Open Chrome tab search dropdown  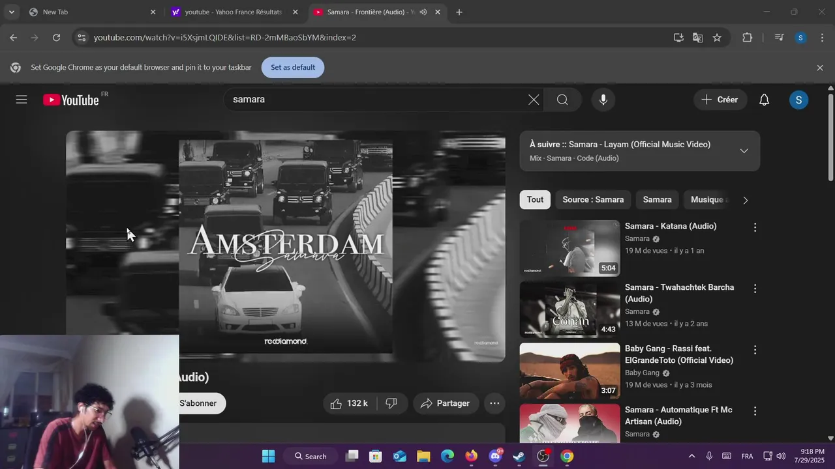pyautogui.click(x=11, y=12)
